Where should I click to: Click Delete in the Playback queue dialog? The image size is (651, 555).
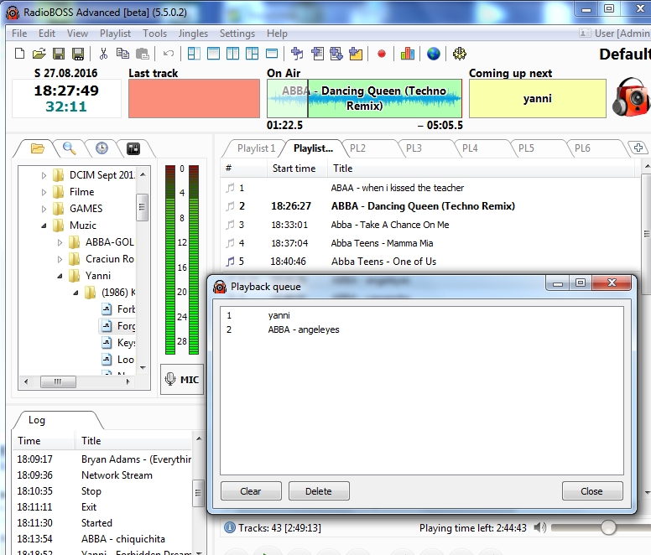319,491
